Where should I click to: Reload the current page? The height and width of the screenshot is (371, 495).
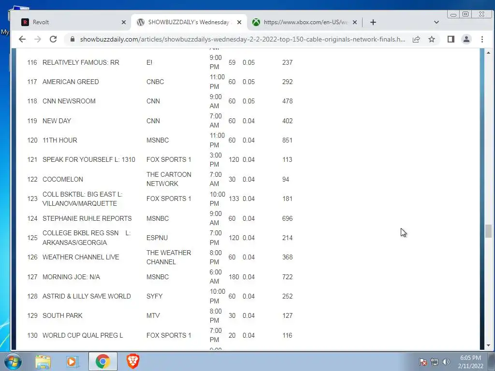point(53,39)
